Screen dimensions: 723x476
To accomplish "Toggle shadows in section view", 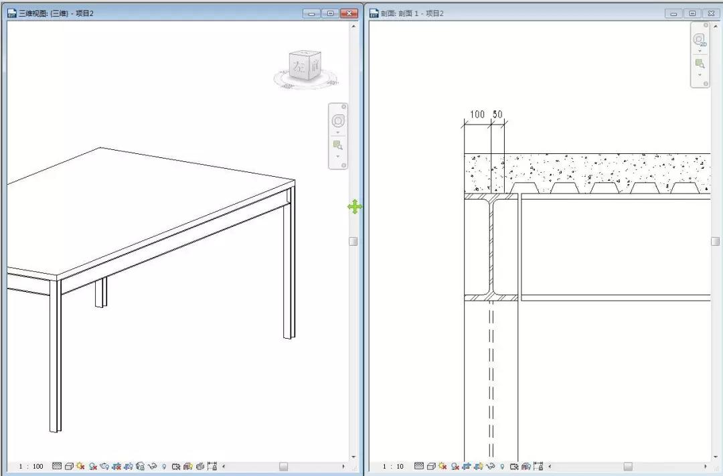I will (455, 467).
